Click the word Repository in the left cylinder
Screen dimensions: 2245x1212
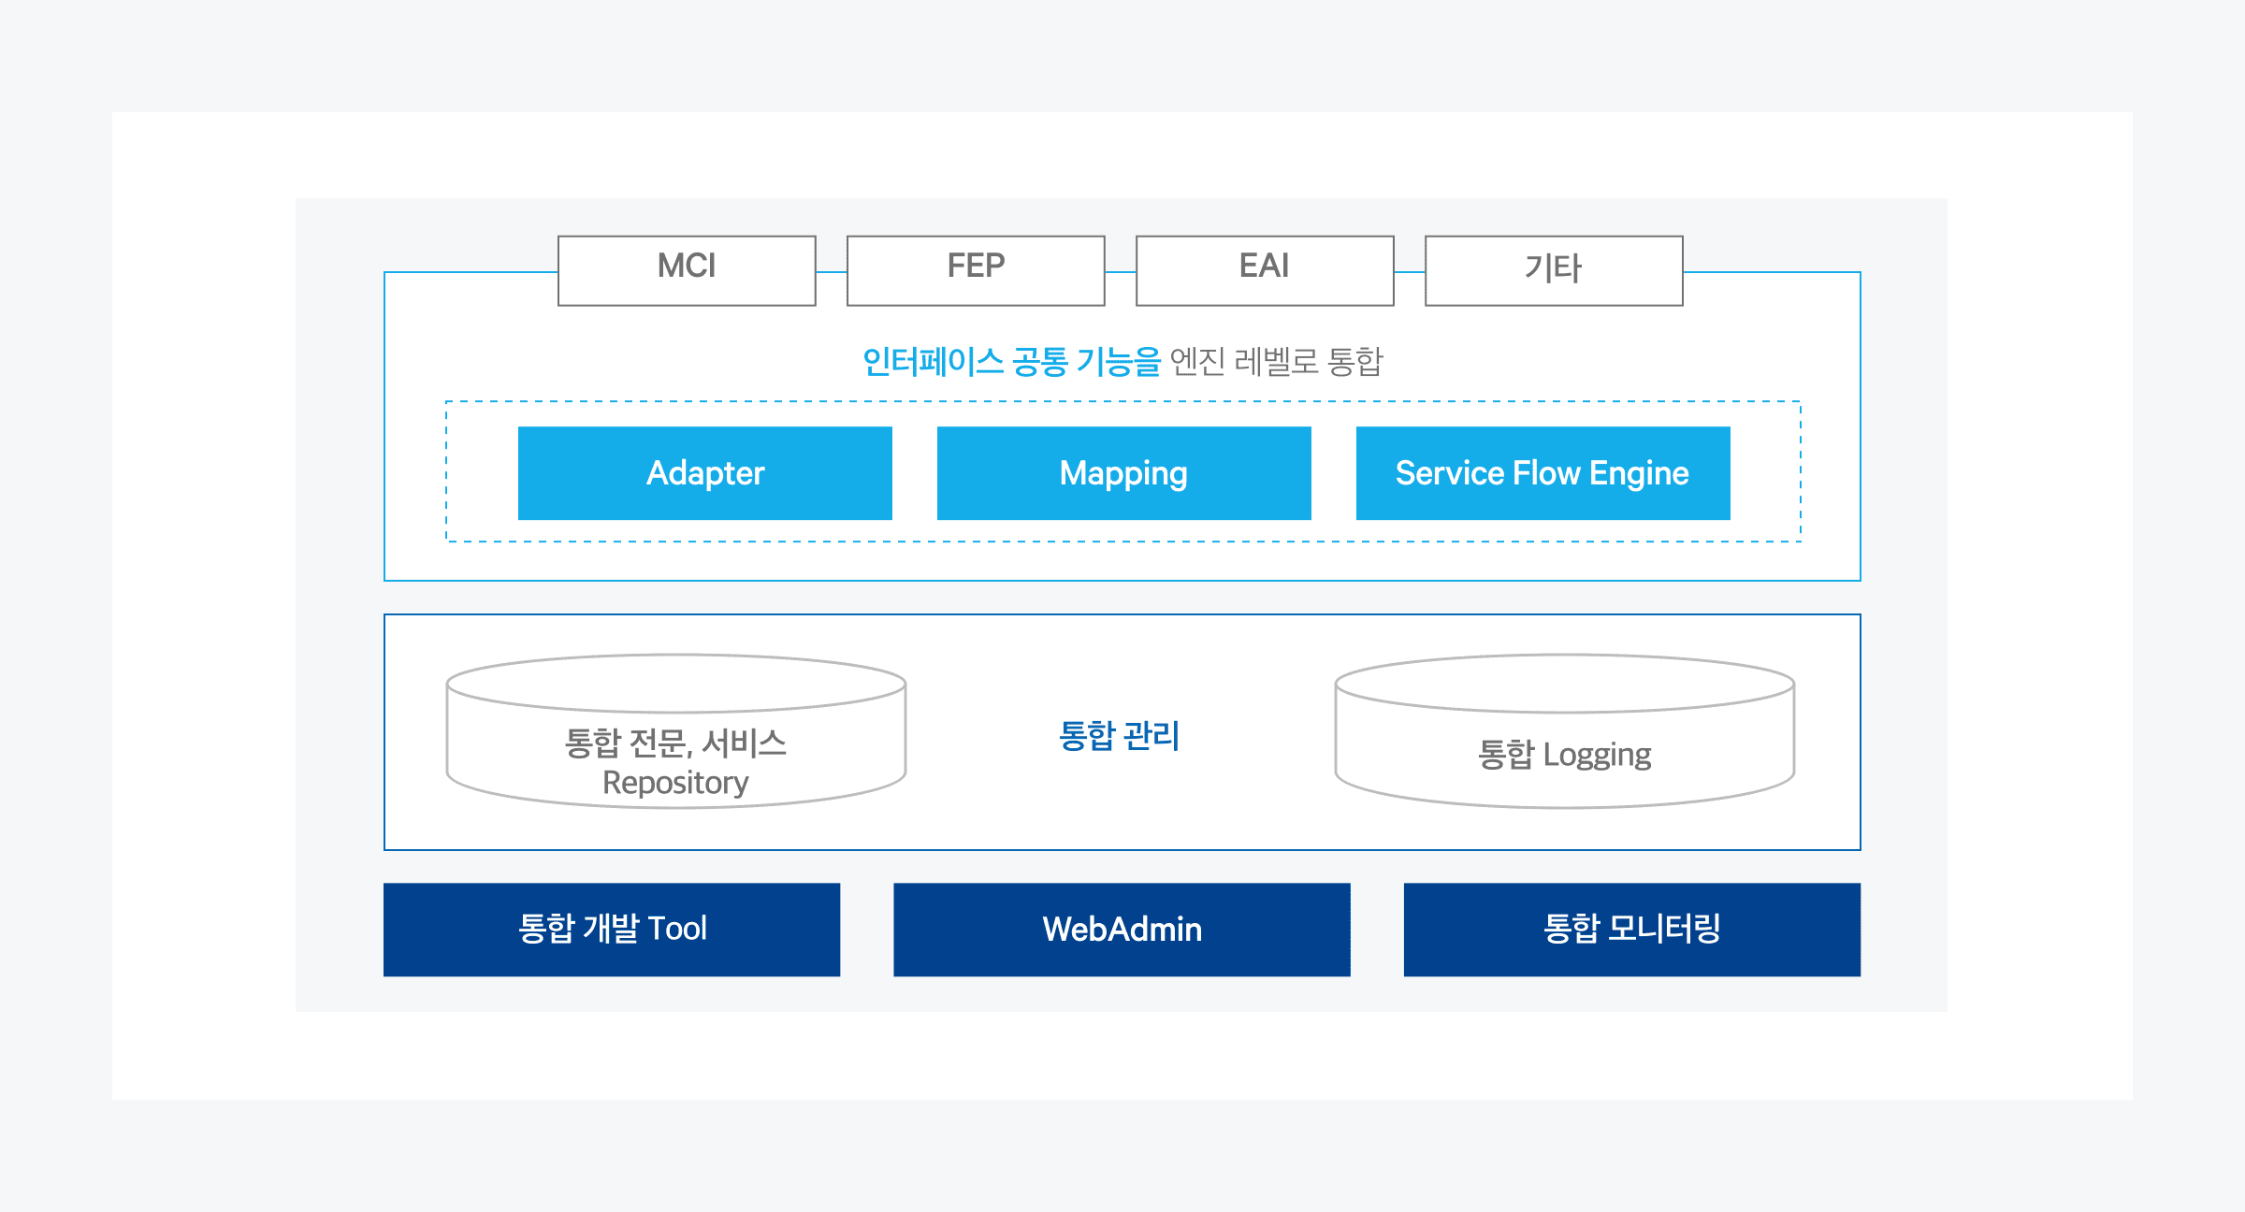[675, 783]
